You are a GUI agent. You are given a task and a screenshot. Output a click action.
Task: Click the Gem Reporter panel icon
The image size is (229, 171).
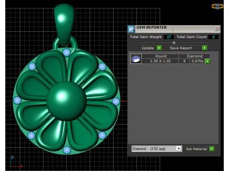point(131,29)
